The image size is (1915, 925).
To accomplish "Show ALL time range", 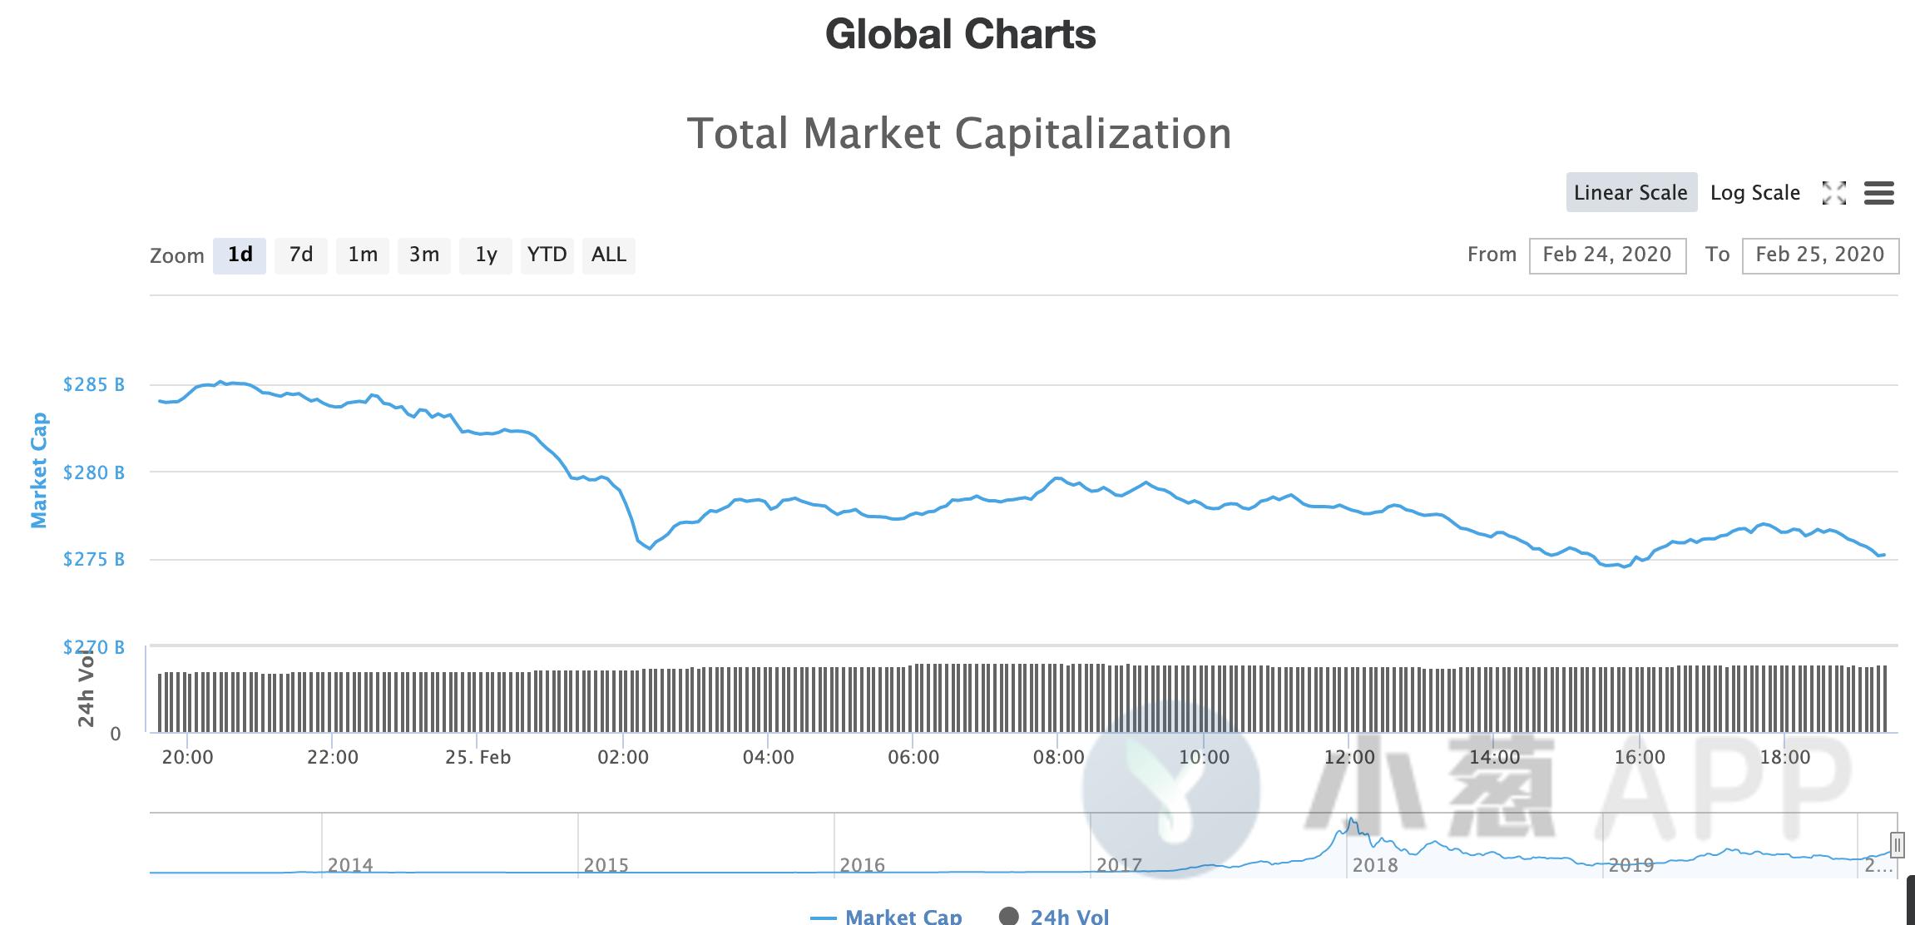I will [x=609, y=255].
